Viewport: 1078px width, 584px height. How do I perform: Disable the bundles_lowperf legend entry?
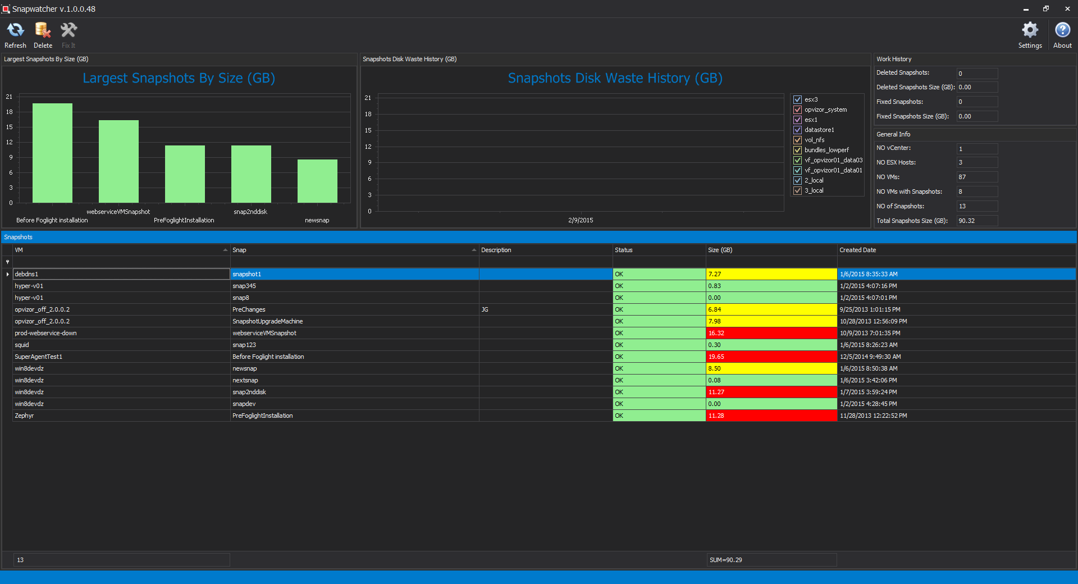pos(798,150)
